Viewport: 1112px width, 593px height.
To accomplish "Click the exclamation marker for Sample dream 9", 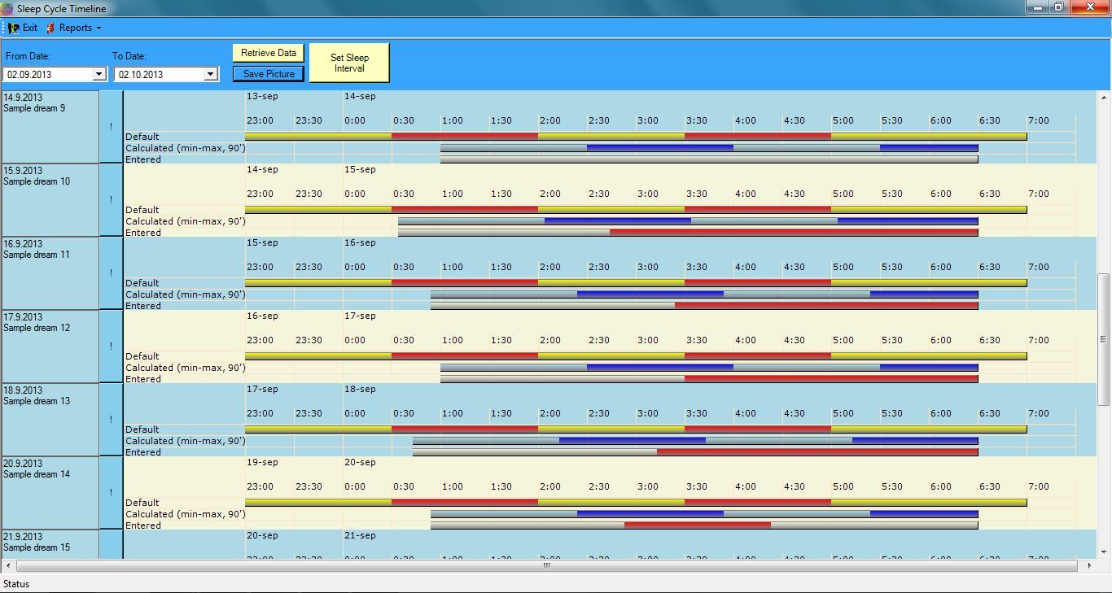I will click(111, 126).
